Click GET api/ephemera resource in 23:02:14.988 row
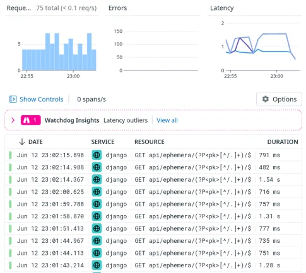This screenshot has width=306, height=273. [193, 167]
